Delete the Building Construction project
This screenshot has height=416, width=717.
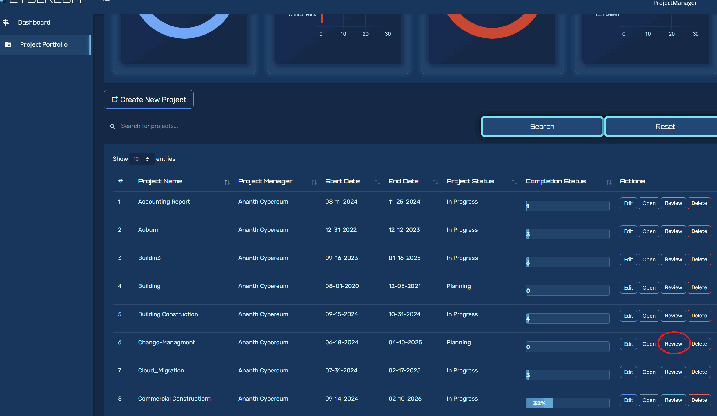click(699, 316)
